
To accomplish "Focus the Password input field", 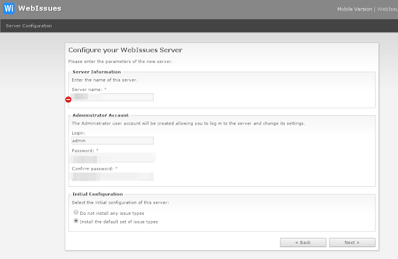I will [x=113, y=159].
